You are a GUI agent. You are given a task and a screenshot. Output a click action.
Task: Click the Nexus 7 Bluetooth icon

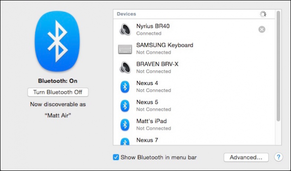pyautogui.click(x=125, y=142)
